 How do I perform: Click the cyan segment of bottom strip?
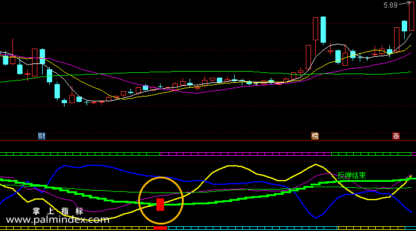click(x=252, y=228)
